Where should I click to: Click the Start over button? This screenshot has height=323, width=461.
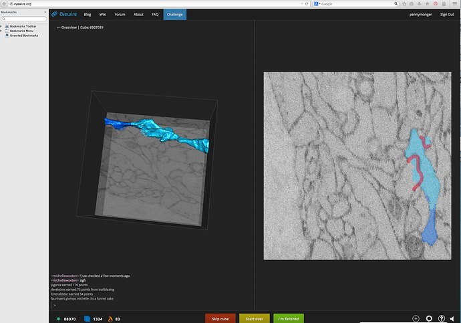[x=255, y=319]
